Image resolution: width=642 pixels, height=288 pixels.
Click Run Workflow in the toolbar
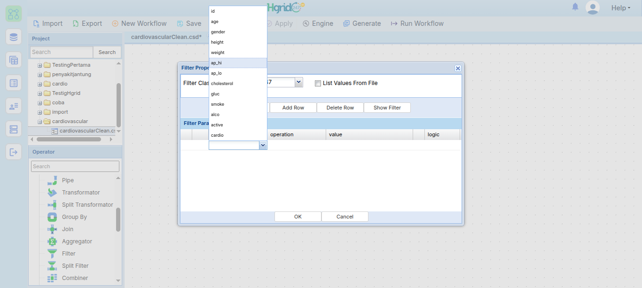[x=417, y=23]
